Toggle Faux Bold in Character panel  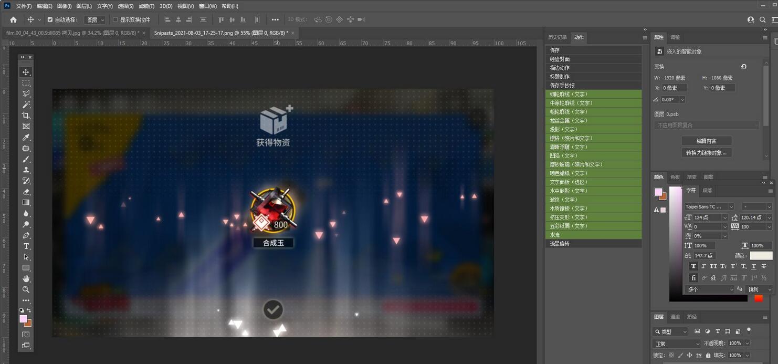point(693,266)
